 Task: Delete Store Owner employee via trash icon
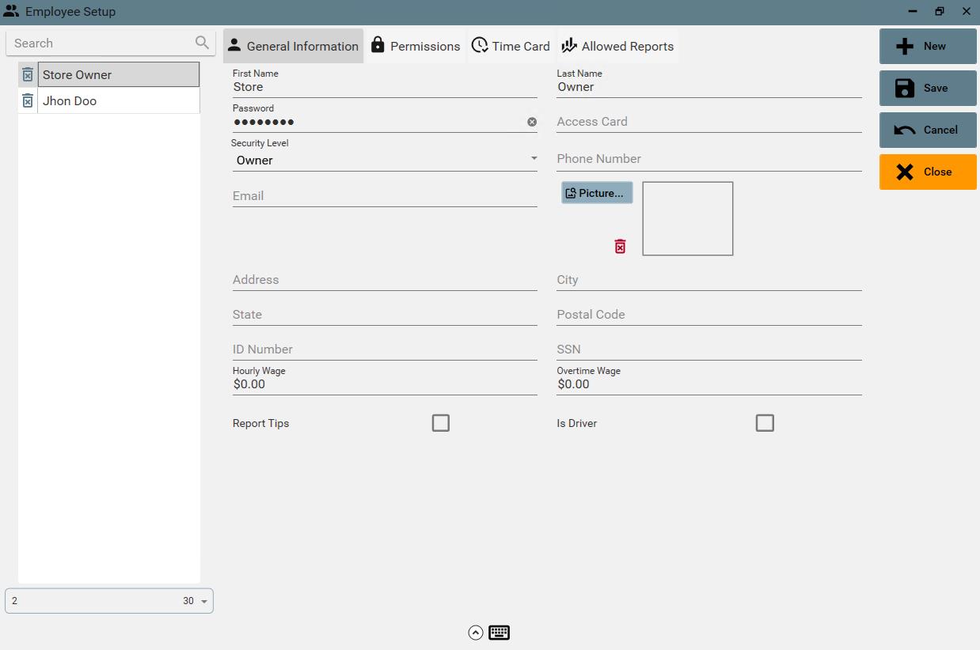(x=28, y=75)
